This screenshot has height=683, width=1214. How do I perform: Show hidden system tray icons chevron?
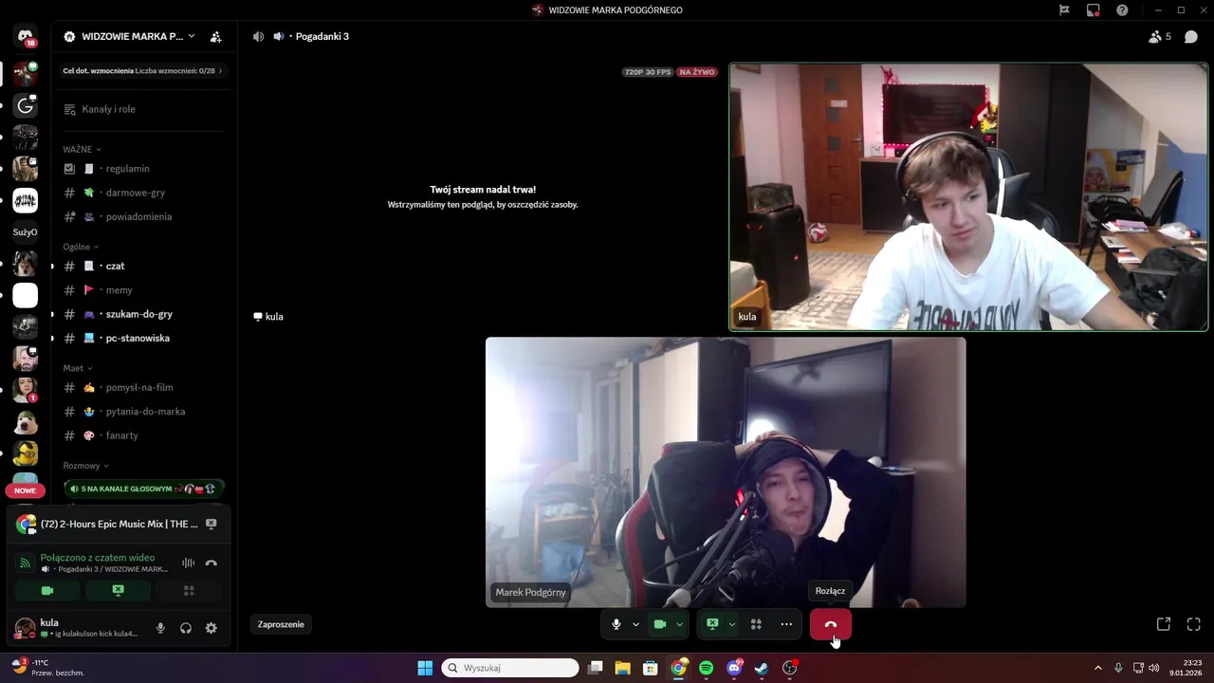[x=1098, y=668]
